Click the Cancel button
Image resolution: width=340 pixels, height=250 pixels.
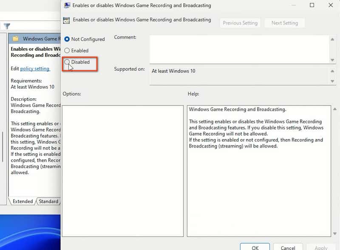click(x=288, y=247)
